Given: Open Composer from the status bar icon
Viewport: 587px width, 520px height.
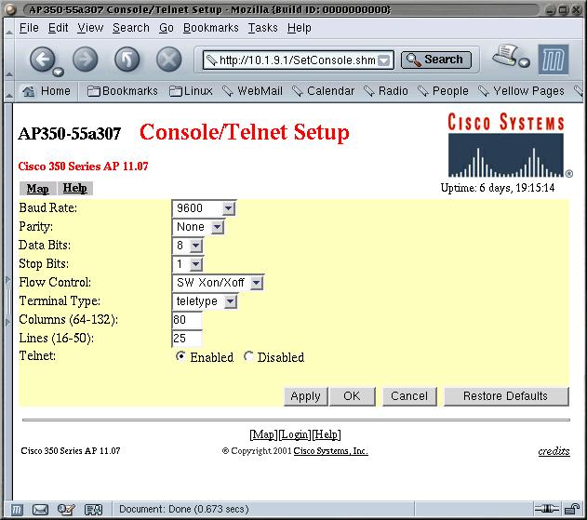Looking at the screenshot, I should pyautogui.click(x=66, y=510).
